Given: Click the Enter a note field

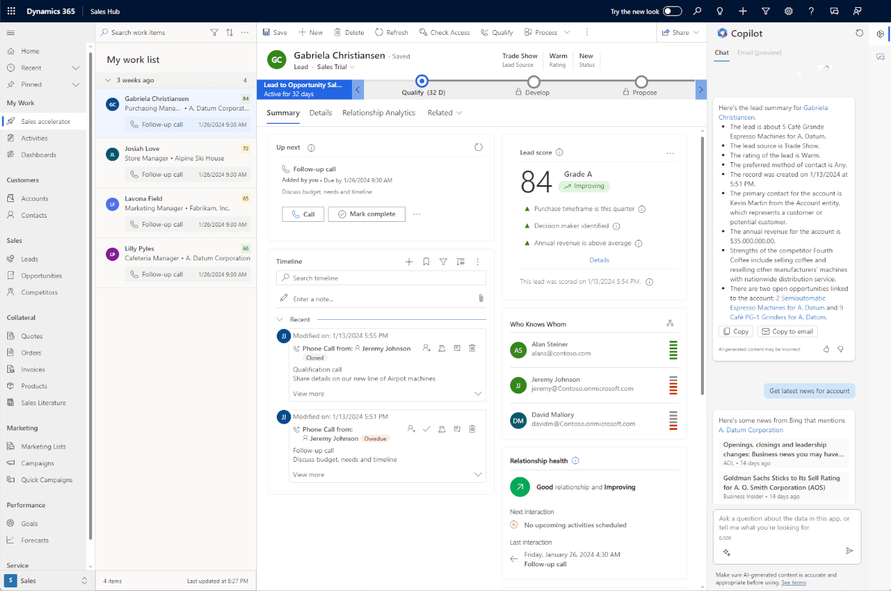Looking at the screenshot, I should 381,299.
